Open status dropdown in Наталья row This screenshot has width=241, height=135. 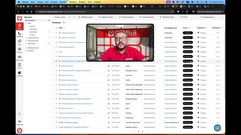click(x=188, y=113)
